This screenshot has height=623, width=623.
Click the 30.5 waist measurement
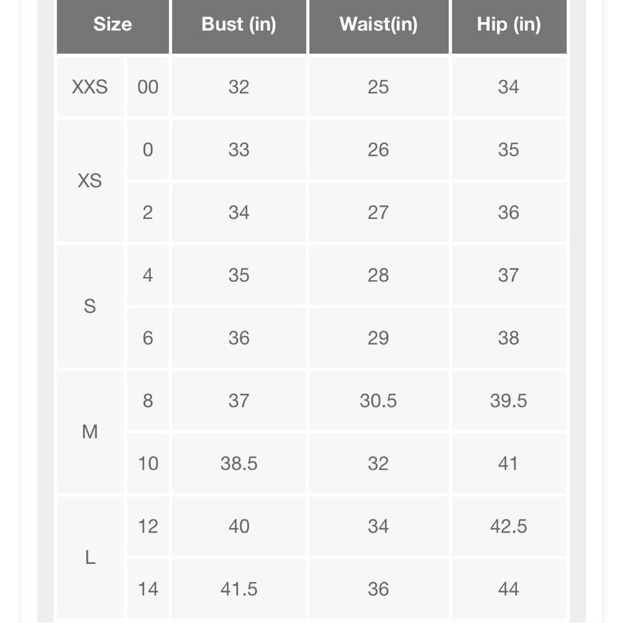pos(379,401)
